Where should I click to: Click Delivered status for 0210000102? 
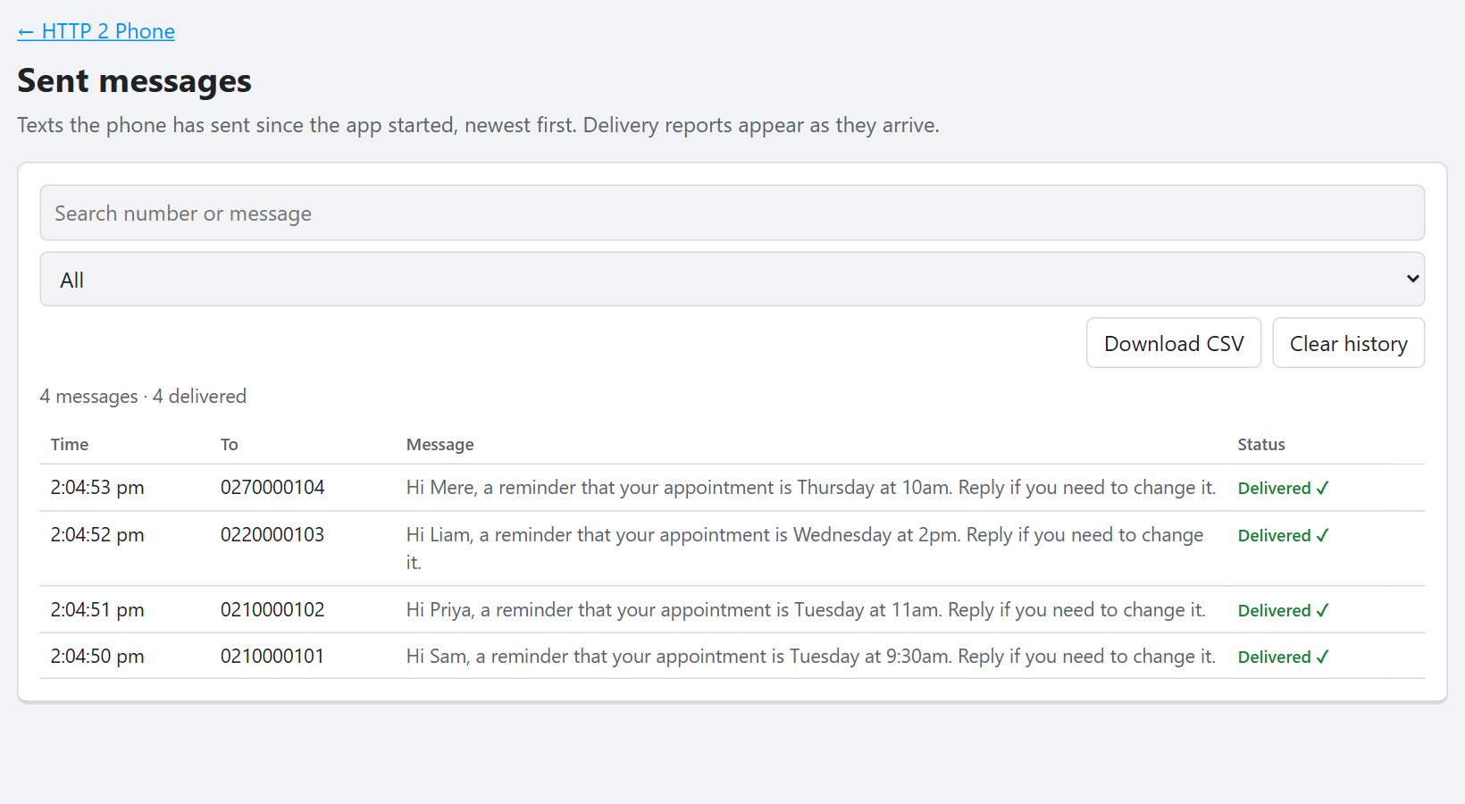point(1284,611)
